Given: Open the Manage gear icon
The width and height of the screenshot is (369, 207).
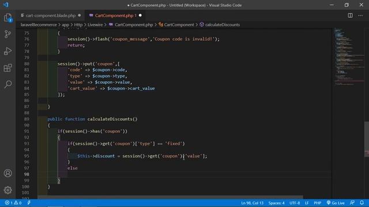Looking at the screenshot, I should tap(7, 190).
